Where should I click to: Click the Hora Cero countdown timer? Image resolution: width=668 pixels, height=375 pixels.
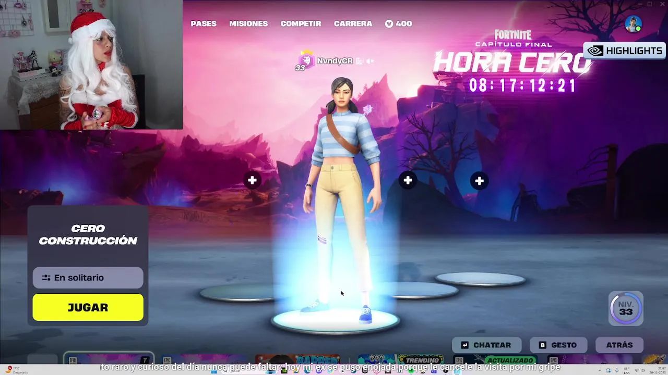click(522, 85)
